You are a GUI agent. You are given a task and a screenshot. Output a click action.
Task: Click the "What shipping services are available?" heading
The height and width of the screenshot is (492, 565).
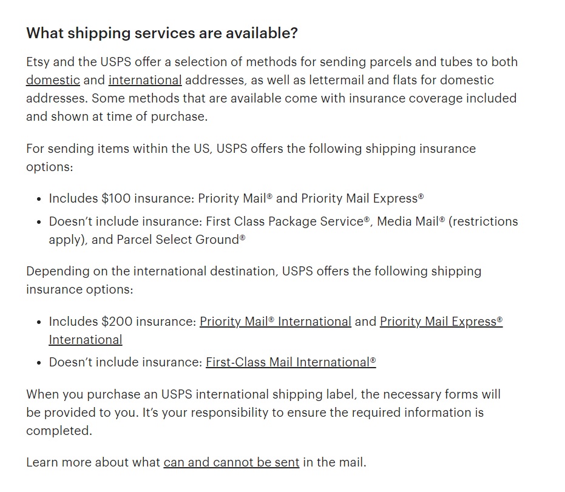tap(162, 33)
